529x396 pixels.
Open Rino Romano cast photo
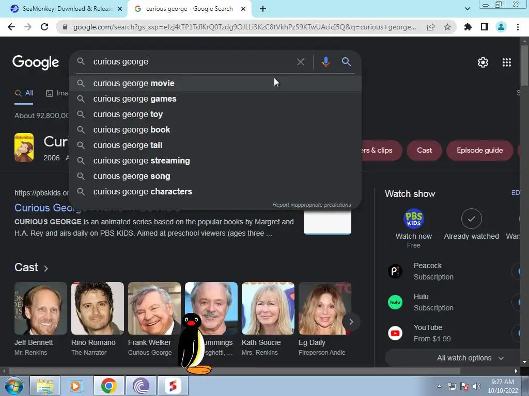pos(98,308)
